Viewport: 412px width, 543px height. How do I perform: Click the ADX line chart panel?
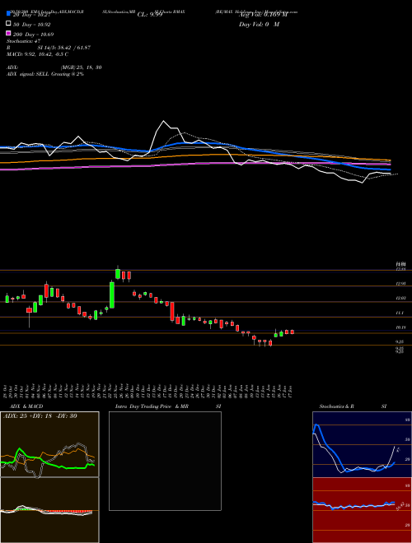[x=49, y=444]
